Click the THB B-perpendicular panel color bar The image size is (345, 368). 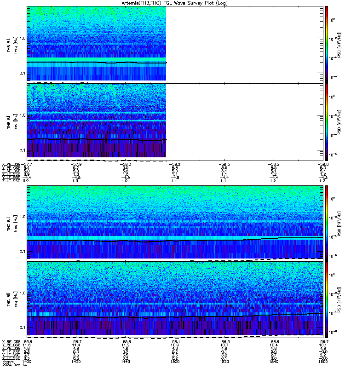pyautogui.click(x=327, y=45)
